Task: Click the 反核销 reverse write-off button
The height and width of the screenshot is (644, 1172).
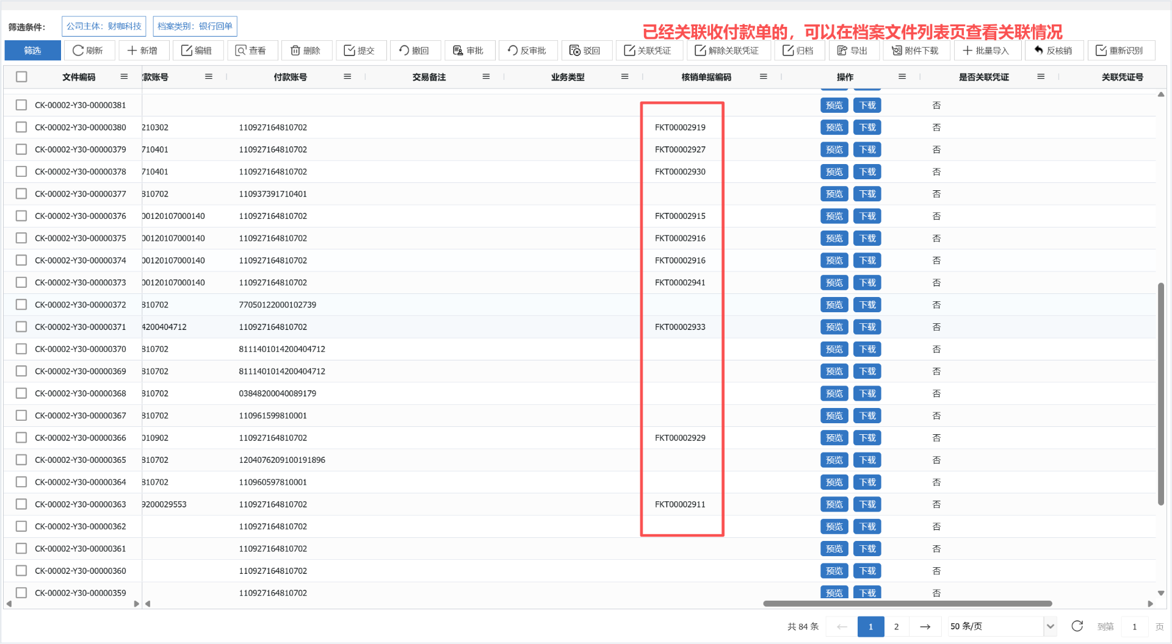Action: [1054, 51]
